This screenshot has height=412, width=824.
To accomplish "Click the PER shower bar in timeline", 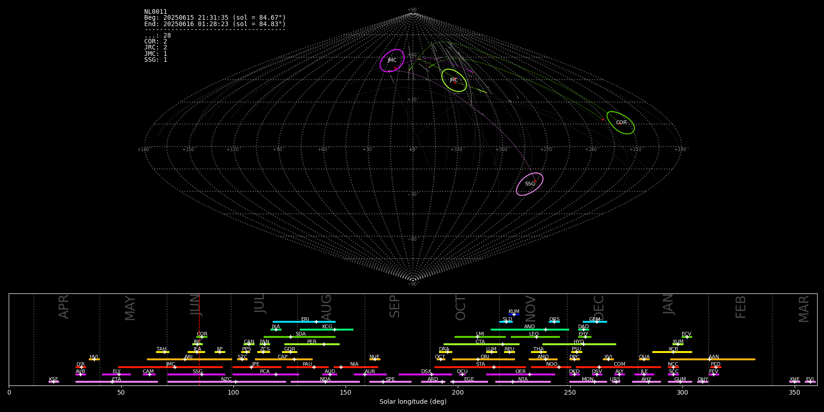I will tap(312, 344).
